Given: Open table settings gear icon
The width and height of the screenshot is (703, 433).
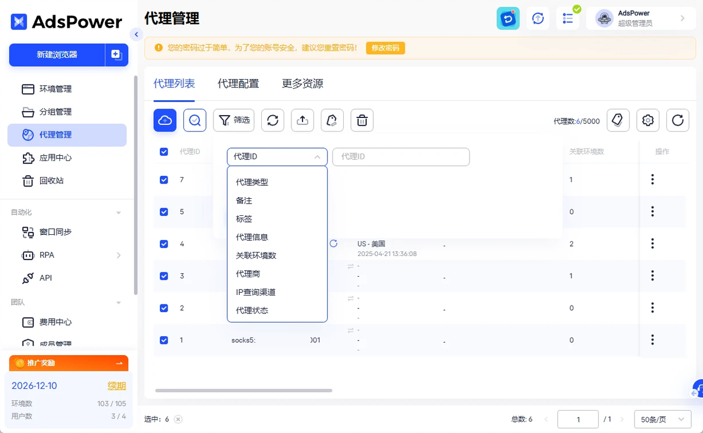Looking at the screenshot, I should [x=648, y=120].
